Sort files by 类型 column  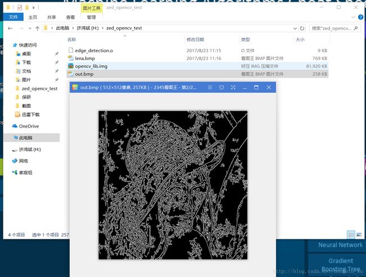[246, 39]
